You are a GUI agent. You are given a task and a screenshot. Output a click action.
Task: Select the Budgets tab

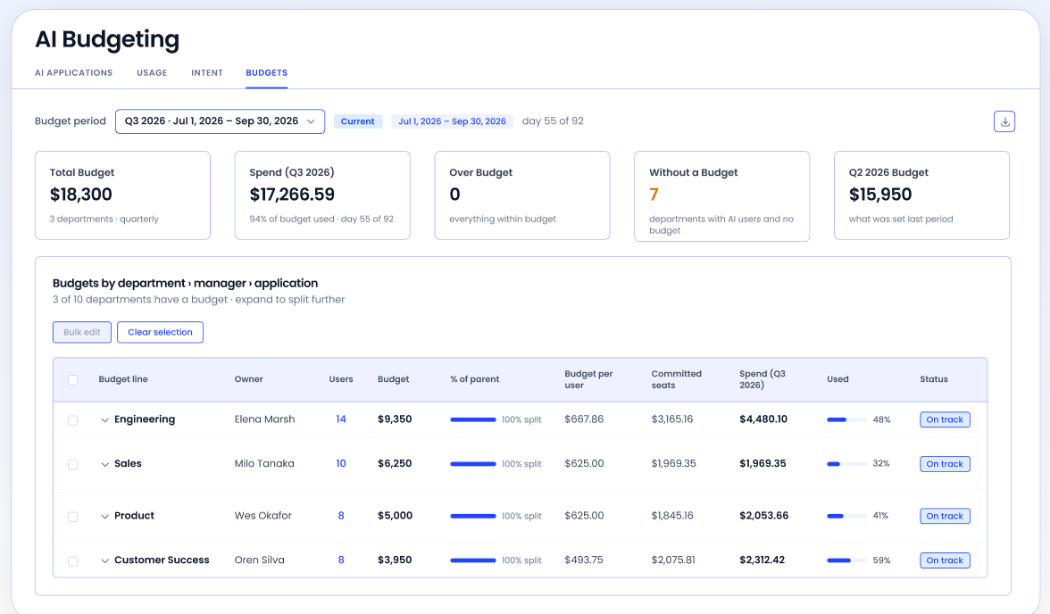click(x=266, y=73)
